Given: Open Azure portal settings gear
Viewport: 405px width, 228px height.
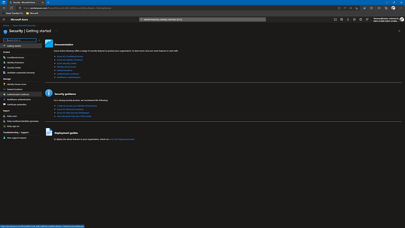Looking at the screenshot, I should [x=355, y=19].
